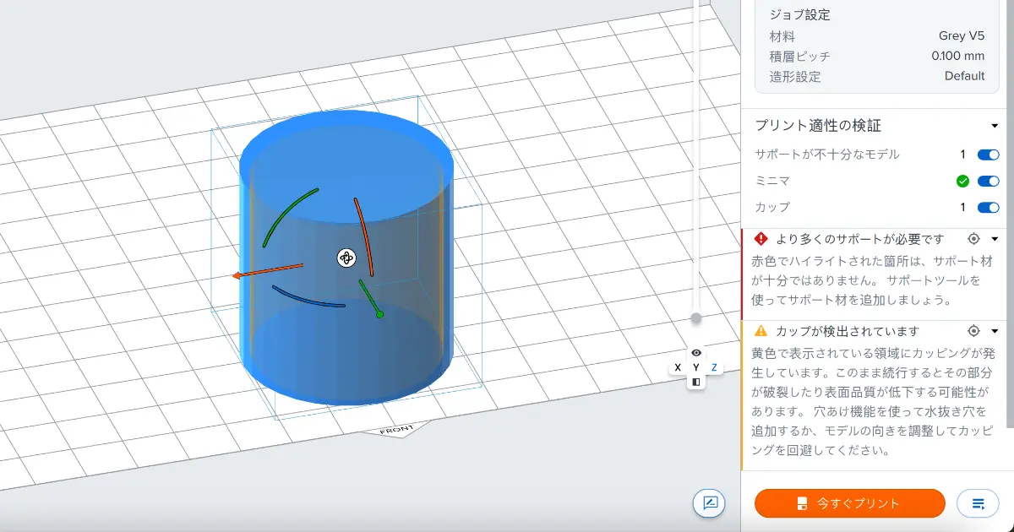Toggle サポートが不十分なモデル check off
The width and height of the screenshot is (1014, 532).
(x=988, y=155)
